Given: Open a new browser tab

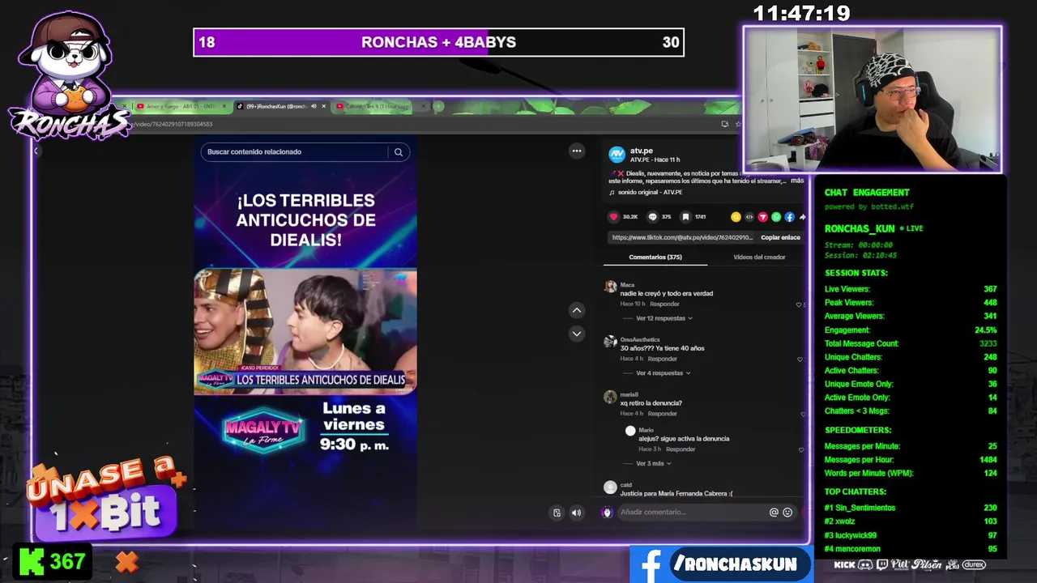Looking at the screenshot, I should pyautogui.click(x=438, y=106).
